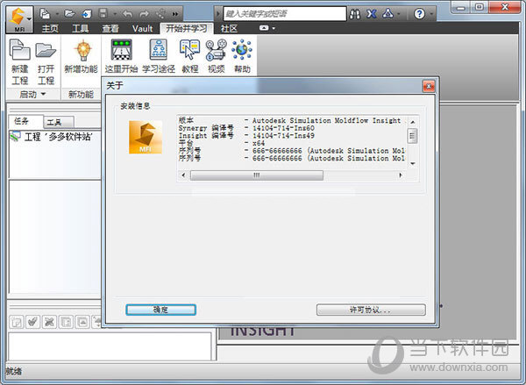Open dropdown arrow next to save icon
The width and height of the screenshot is (526, 385).
tap(115, 14)
